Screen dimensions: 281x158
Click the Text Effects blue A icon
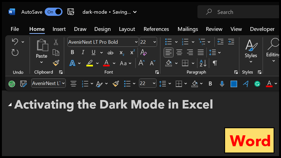pyautogui.click(x=72, y=63)
